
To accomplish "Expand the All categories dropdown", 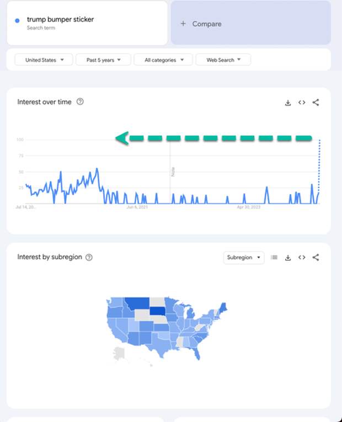I will click(x=163, y=60).
